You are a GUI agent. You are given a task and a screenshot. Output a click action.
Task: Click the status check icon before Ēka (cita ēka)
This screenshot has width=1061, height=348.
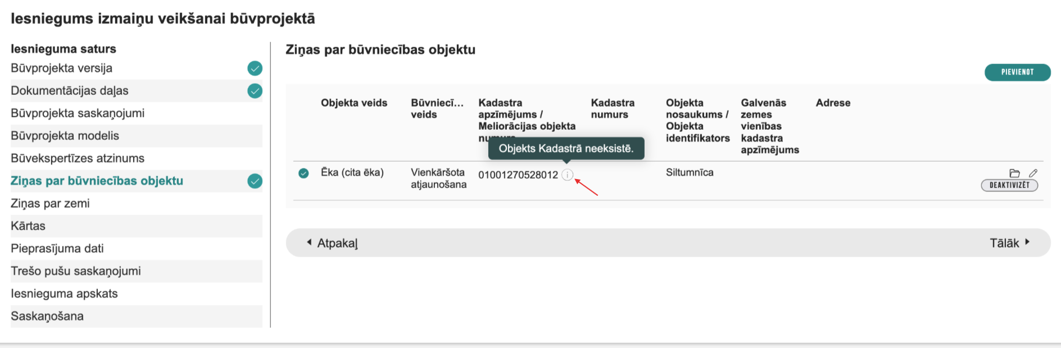click(303, 173)
